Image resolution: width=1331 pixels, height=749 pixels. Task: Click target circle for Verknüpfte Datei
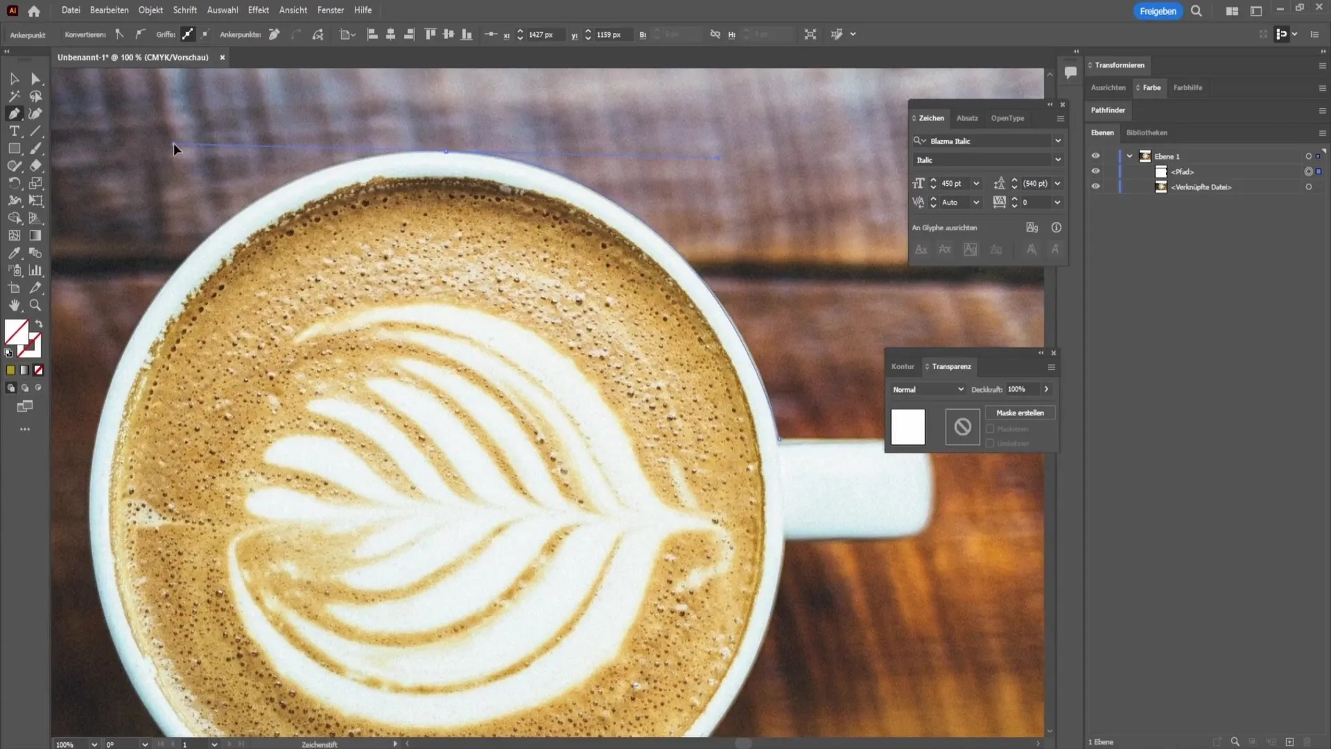[1308, 187]
